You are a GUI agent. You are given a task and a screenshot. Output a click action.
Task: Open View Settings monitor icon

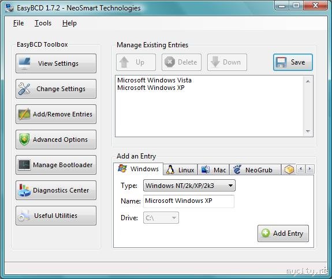click(x=24, y=63)
